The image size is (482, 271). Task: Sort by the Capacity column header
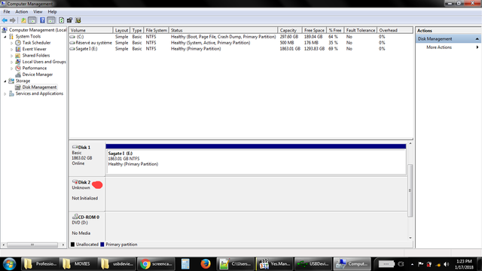(289, 30)
